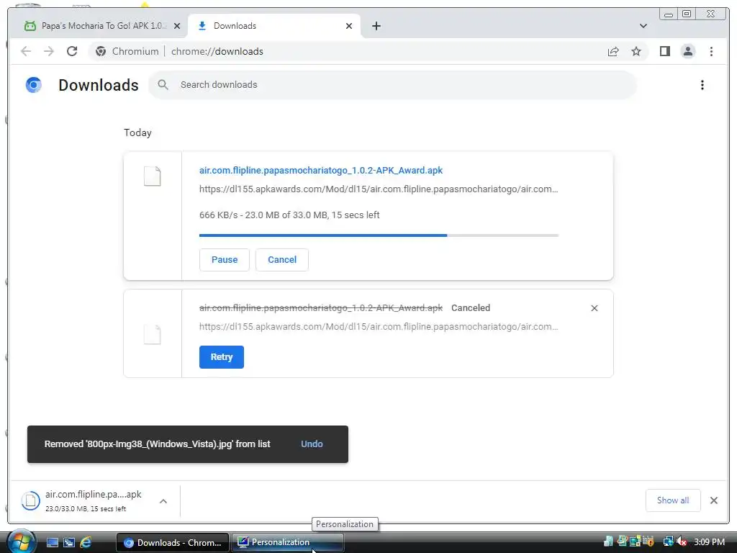
Task: Click the Chromium logo beside Downloads title
Action: click(x=34, y=85)
